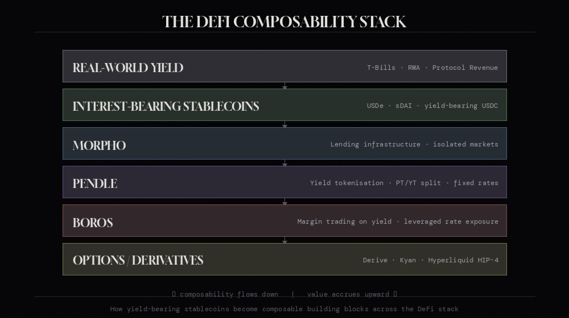Select the Real-World Yield layer box
569x318 pixels.
point(284,66)
